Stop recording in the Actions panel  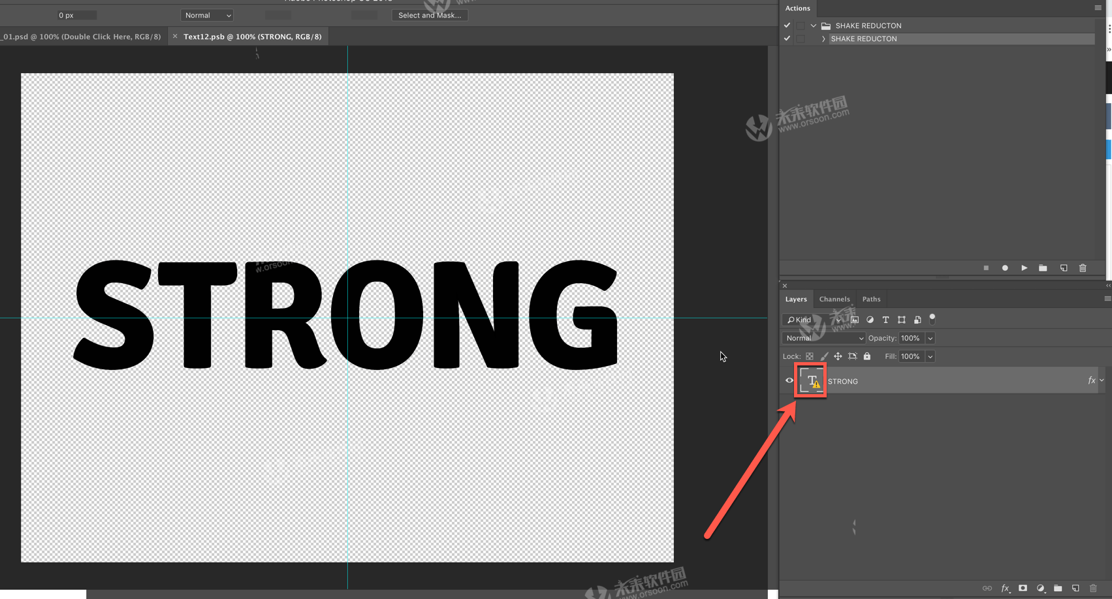986,268
